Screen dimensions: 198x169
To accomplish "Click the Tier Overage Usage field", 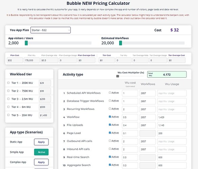I will point(158,60).
